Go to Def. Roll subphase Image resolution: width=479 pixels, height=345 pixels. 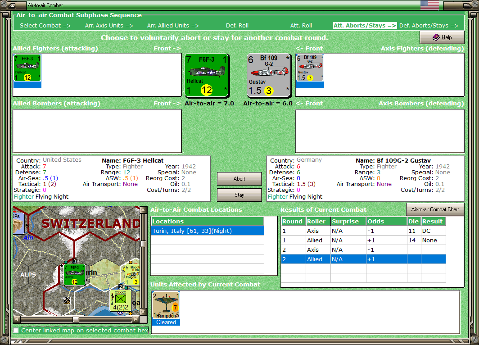[x=237, y=26]
